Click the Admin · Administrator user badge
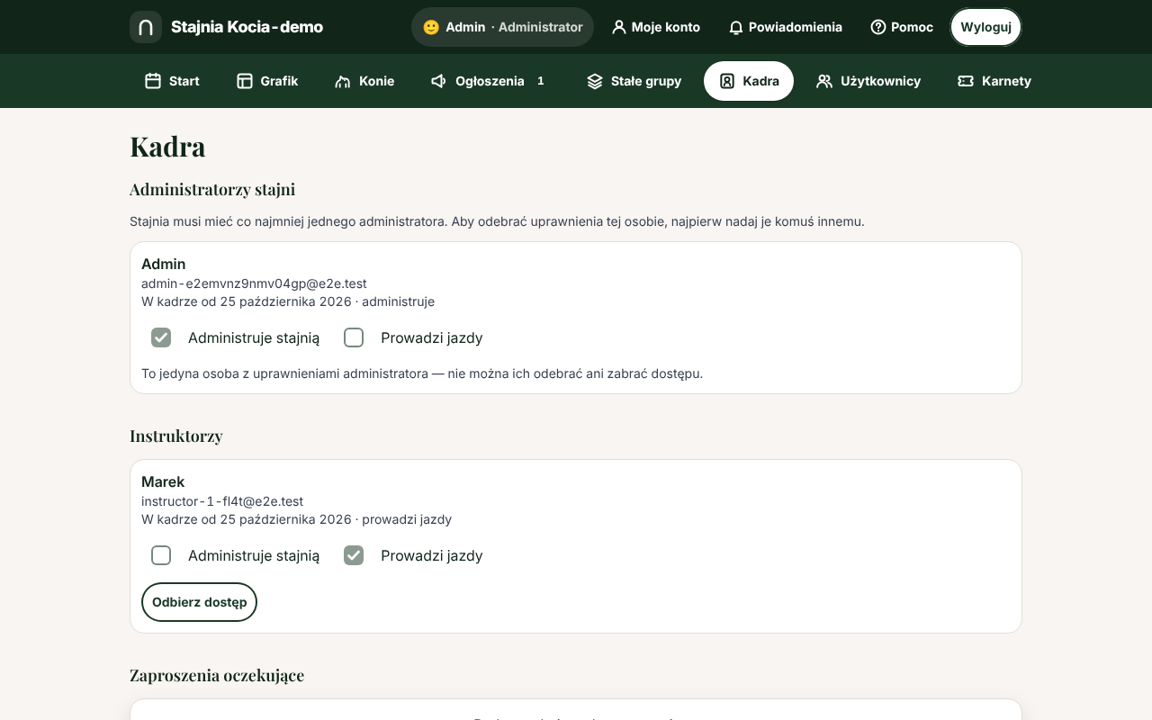 (503, 27)
